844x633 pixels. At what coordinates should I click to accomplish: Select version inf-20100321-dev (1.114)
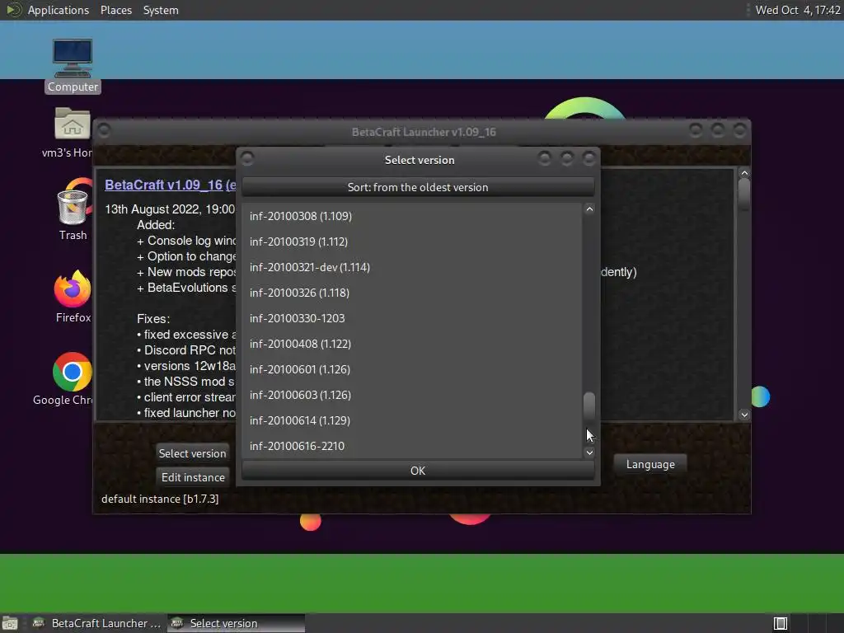point(412,267)
